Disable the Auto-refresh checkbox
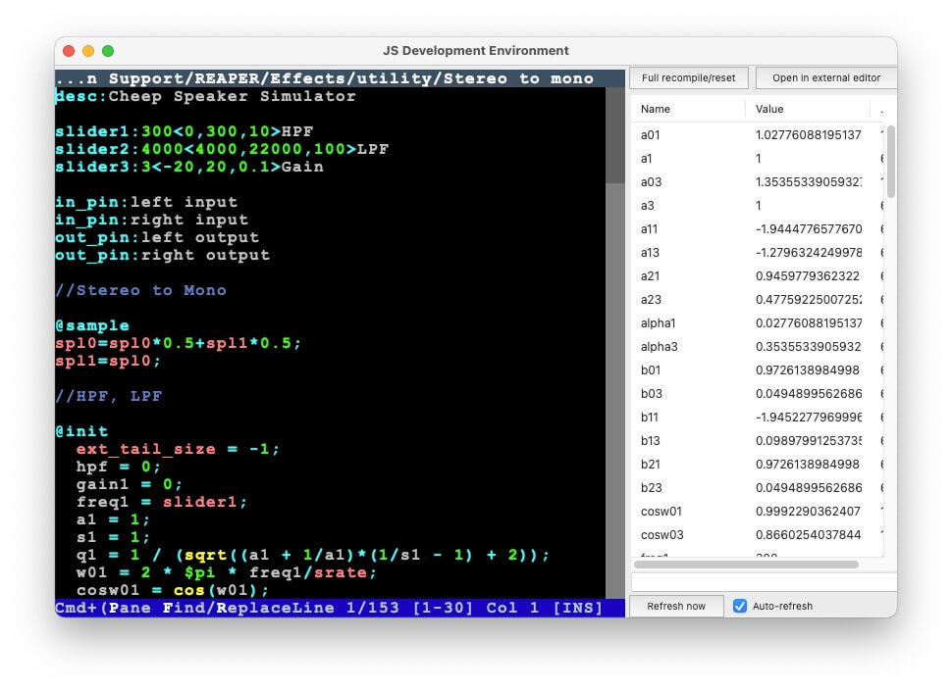 (740, 606)
